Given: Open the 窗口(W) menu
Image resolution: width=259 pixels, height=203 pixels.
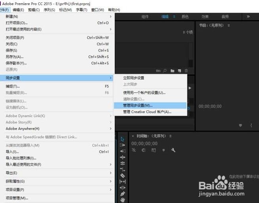Looking at the screenshot, I should 98,10.
